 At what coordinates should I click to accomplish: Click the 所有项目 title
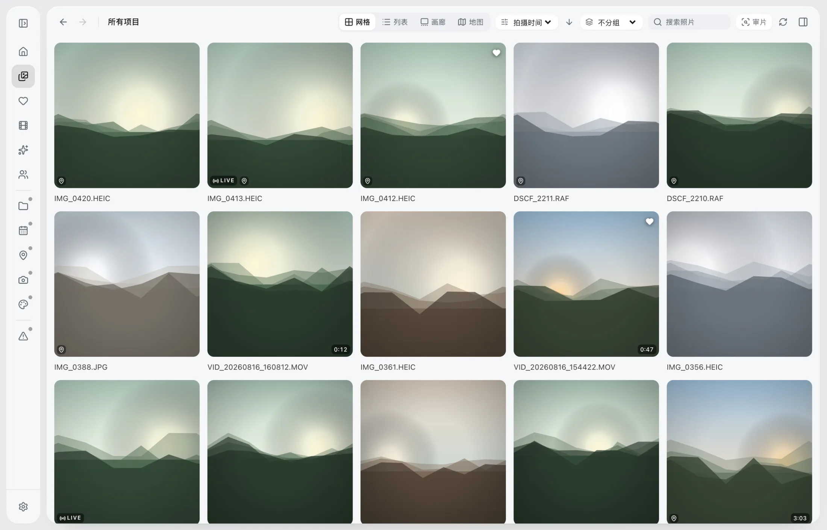point(124,22)
